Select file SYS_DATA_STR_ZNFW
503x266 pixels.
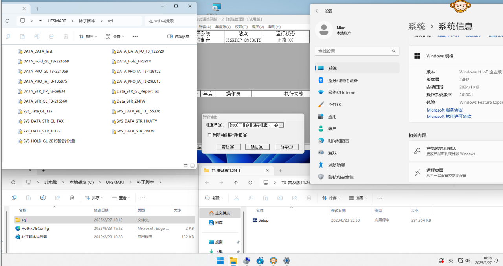[x=133, y=131]
